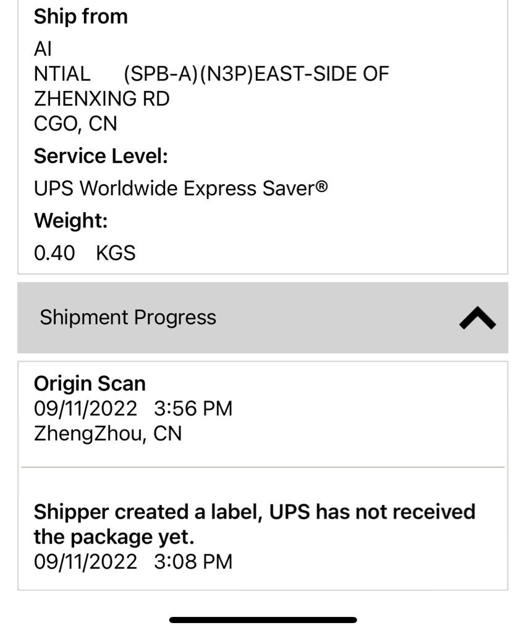Image resolution: width=526 pixels, height=633 pixels.
Task: Select UPS Worldwide Express Saver service text
Action: tap(174, 188)
